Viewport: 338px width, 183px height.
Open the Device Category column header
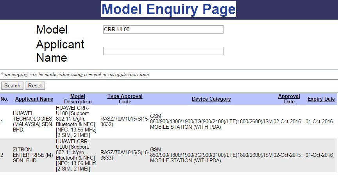coord(211,99)
